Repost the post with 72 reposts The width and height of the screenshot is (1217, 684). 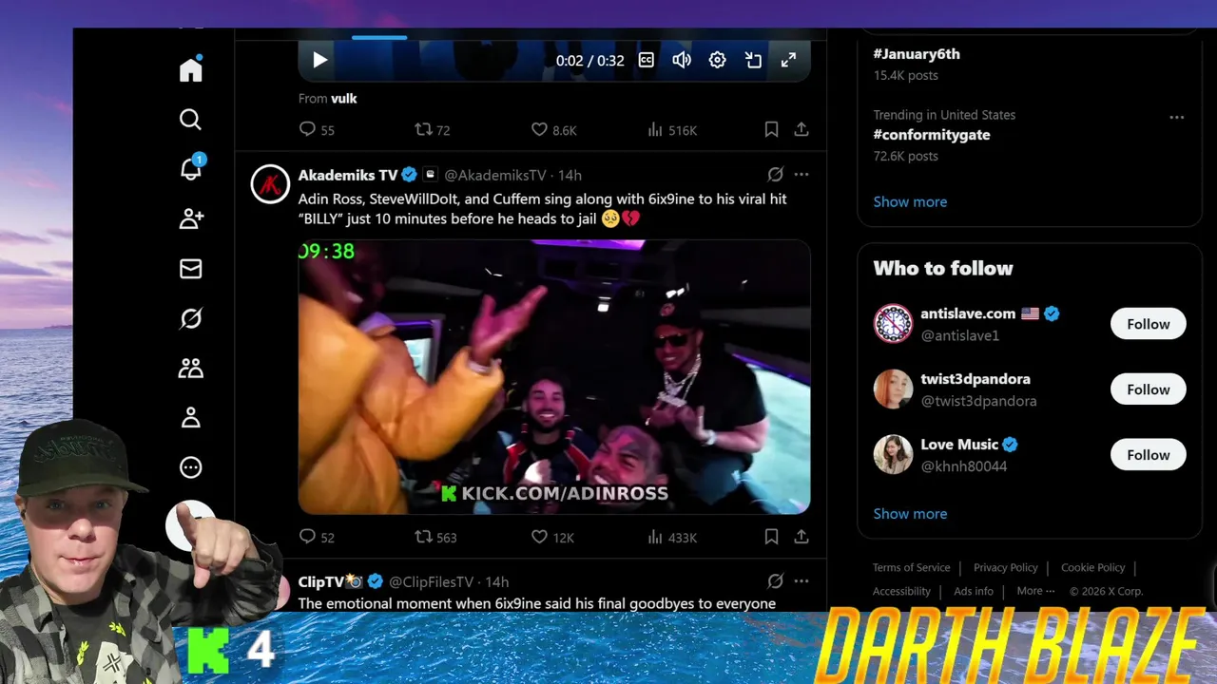[433, 129]
